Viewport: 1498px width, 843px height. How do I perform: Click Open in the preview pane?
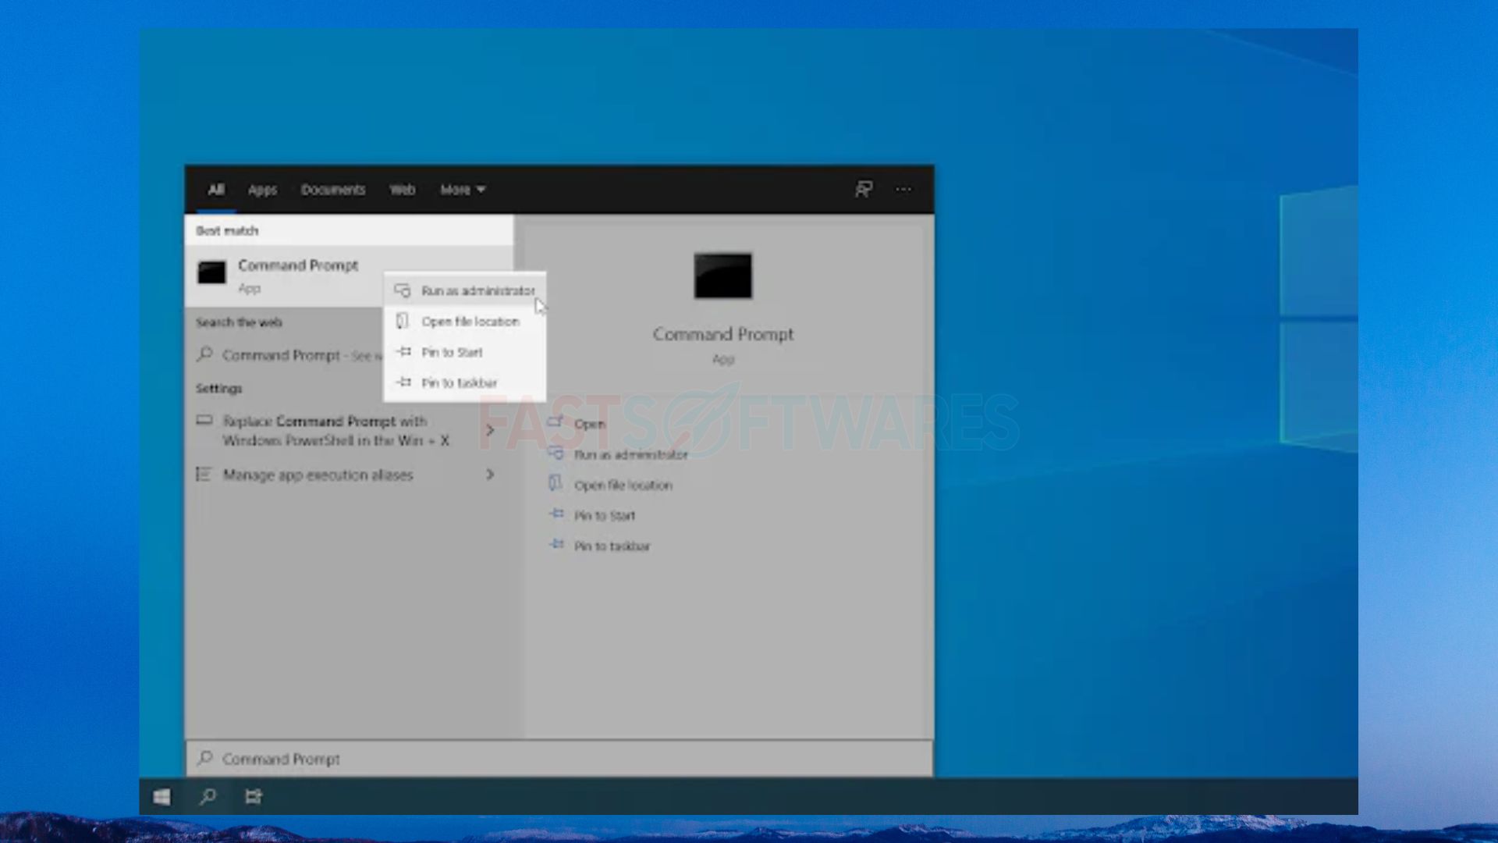[x=589, y=424]
